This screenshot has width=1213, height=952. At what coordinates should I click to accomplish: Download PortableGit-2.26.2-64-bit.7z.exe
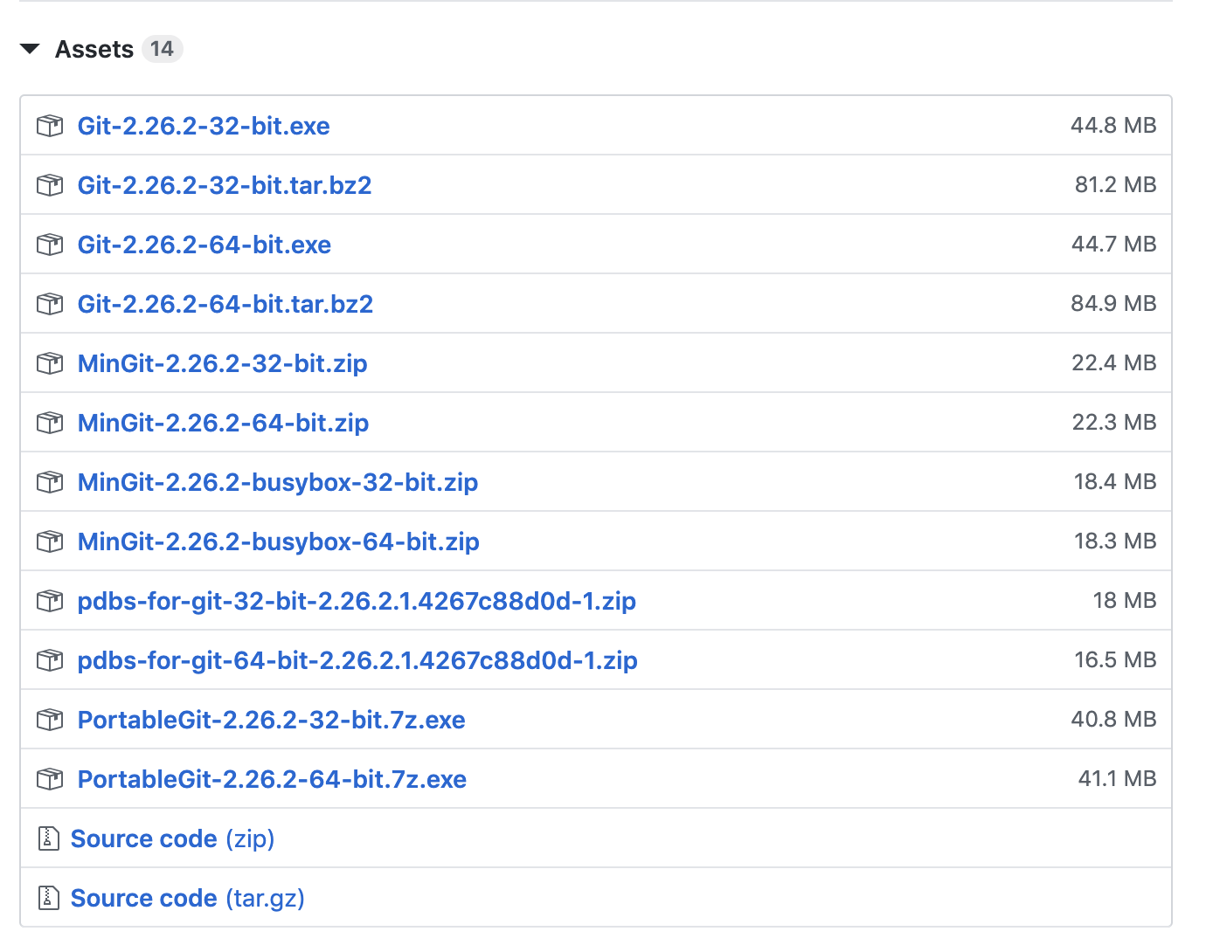[272, 779]
